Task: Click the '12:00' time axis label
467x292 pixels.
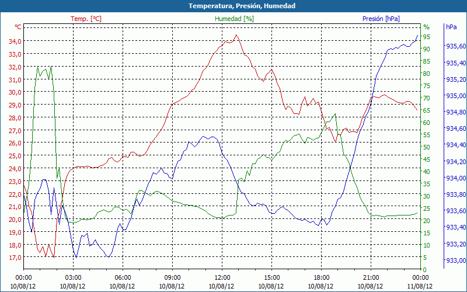Action: click(222, 278)
